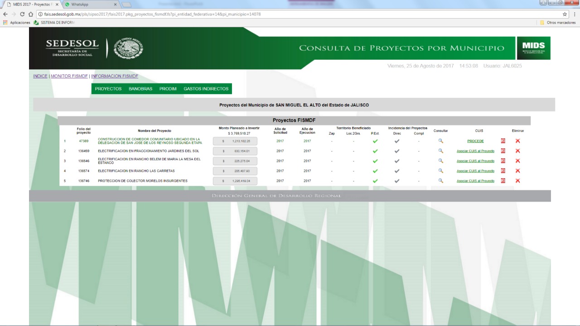Open red PDF icon for project 136459
Viewport: 580px width, 326px height.
[503, 151]
